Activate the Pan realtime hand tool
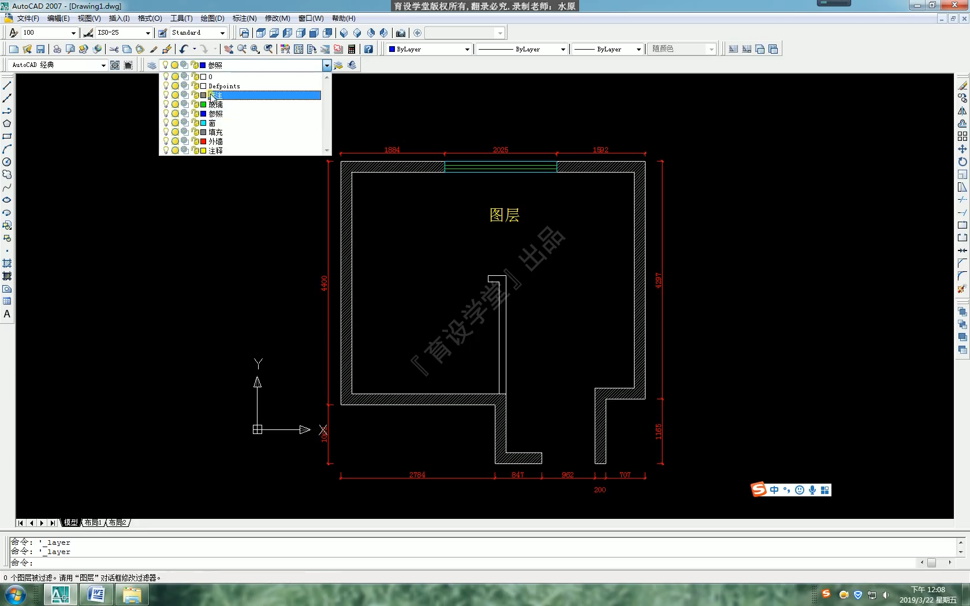The image size is (970, 606). (229, 49)
